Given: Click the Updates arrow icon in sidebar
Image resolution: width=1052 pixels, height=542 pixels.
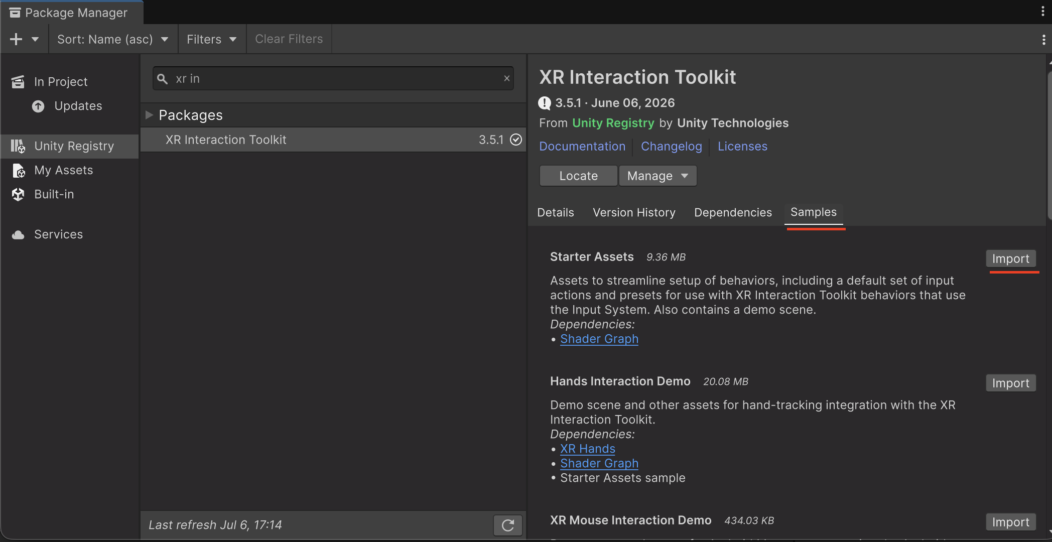Looking at the screenshot, I should pos(38,106).
